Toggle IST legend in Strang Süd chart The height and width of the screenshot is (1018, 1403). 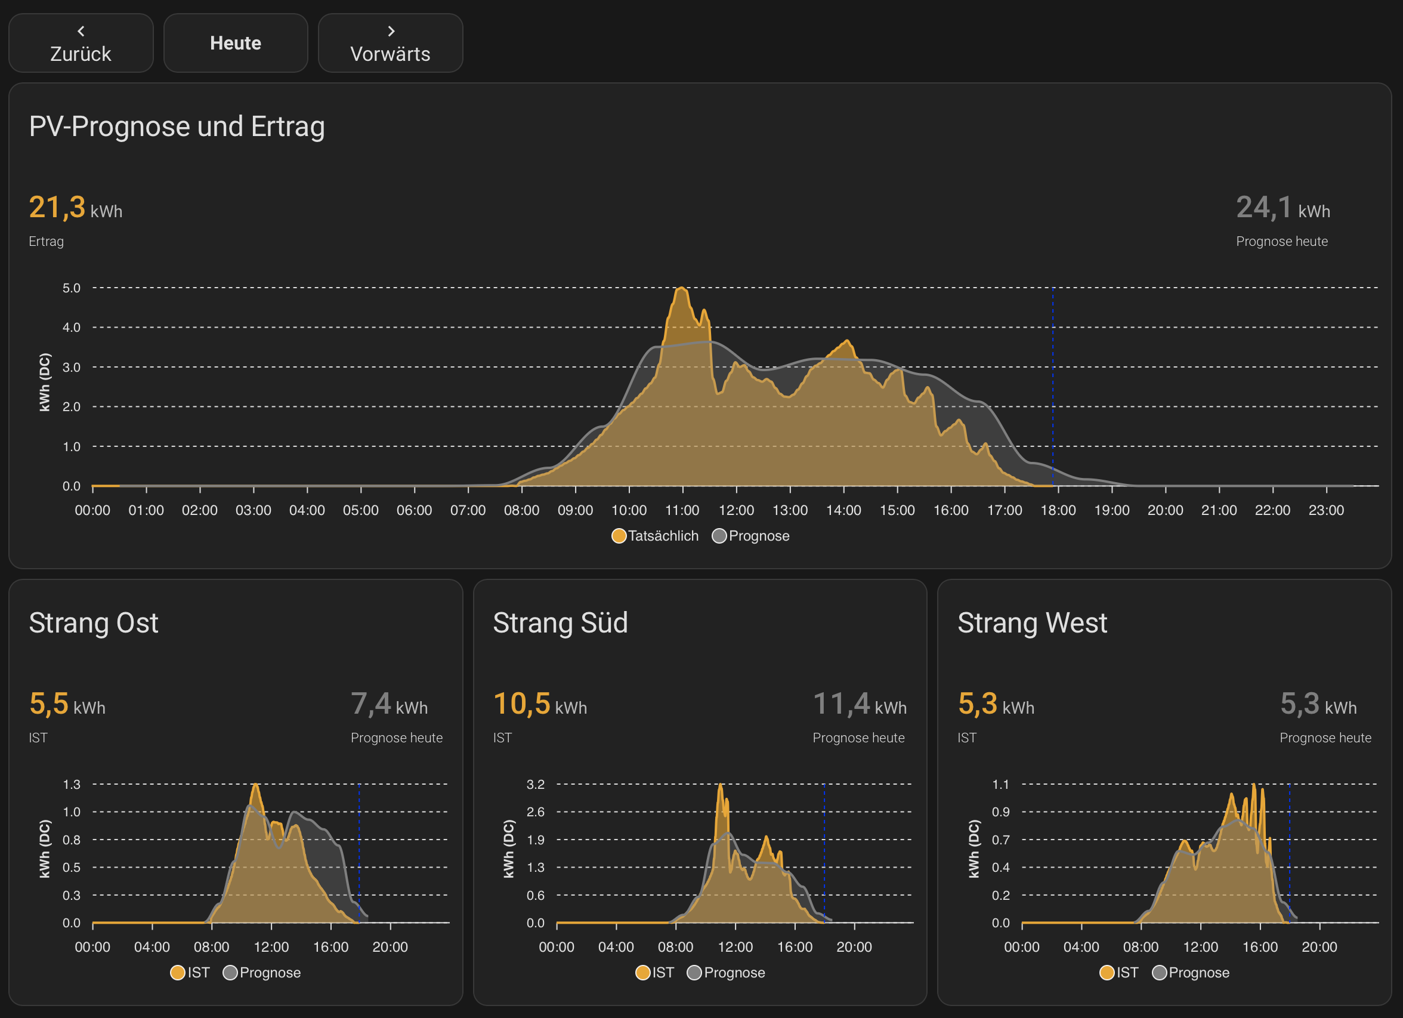[663, 972]
